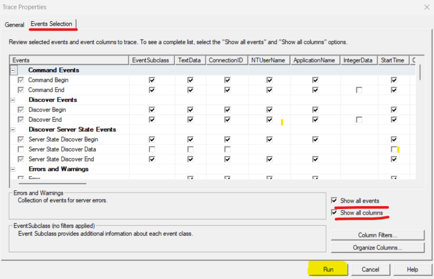
Task: Click the IntegerData column header
Action: [359, 60]
